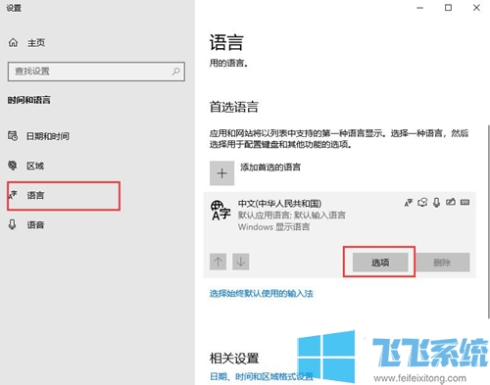Click the 相关设置 heading
The image size is (490, 385).
pyautogui.click(x=234, y=359)
